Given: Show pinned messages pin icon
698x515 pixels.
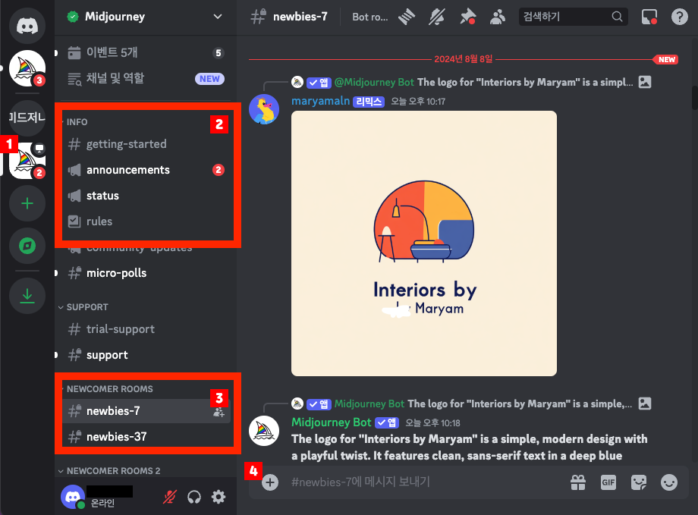Looking at the screenshot, I should (467, 17).
